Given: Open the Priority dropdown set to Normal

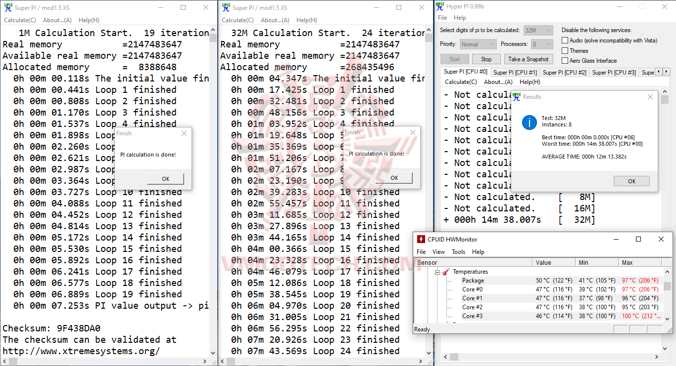Looking at the screenshot, I should (479, 44).
